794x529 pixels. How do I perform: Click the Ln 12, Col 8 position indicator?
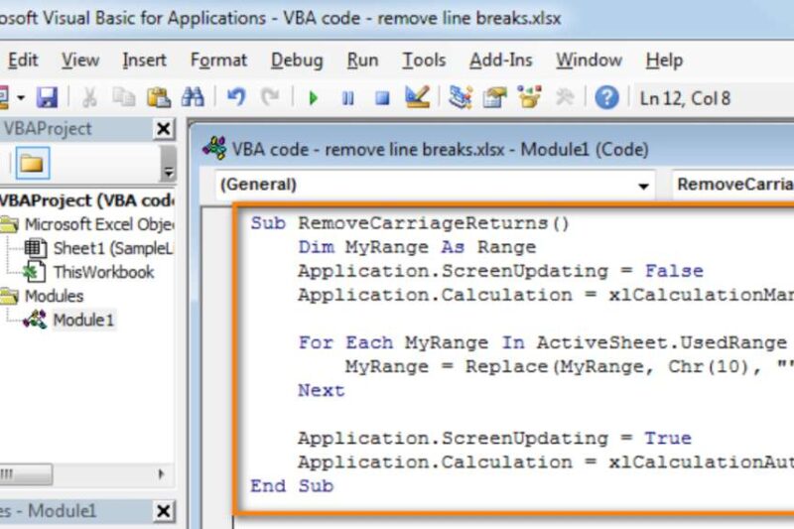coord(685,98)
